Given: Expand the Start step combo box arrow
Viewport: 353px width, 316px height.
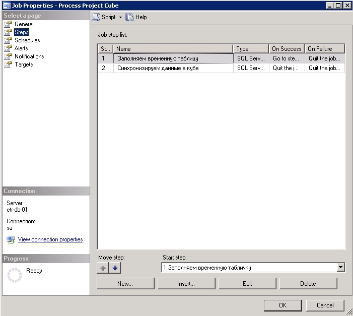Looking at the screenshot, I should (x=341, y=268).
